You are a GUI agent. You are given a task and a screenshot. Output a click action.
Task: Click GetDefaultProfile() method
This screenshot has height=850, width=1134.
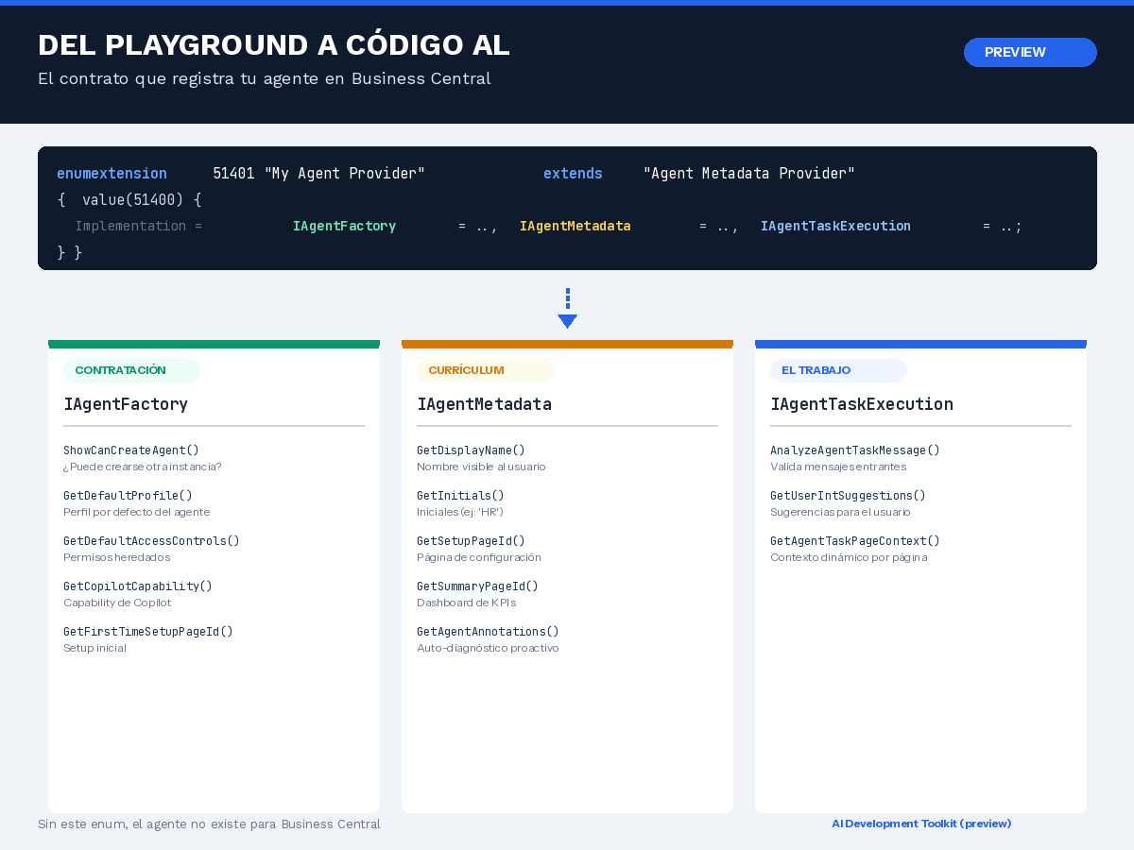click(128, 496)
